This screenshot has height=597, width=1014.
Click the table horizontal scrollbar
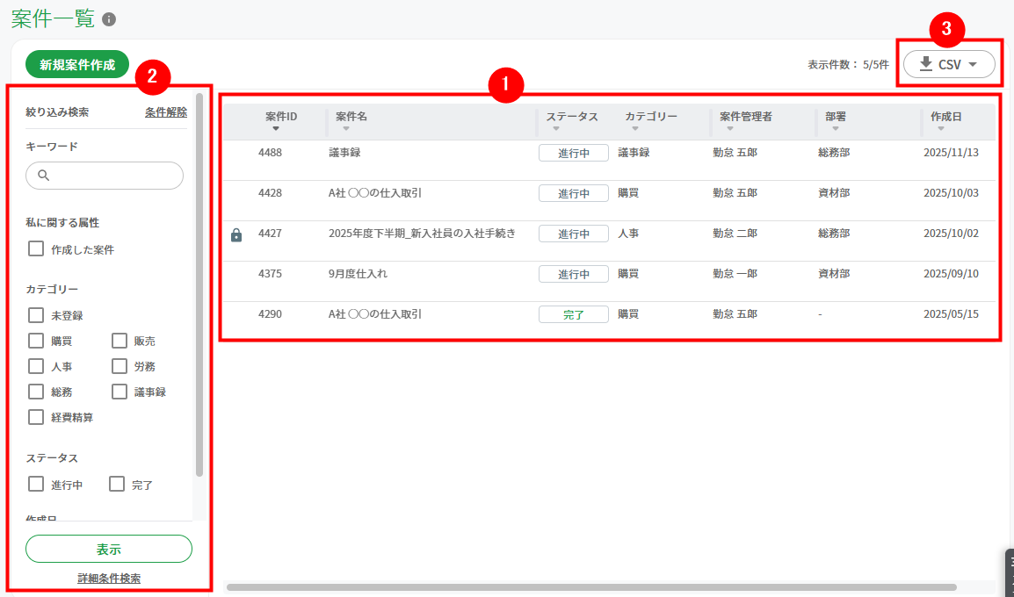[x=591, y=587]
